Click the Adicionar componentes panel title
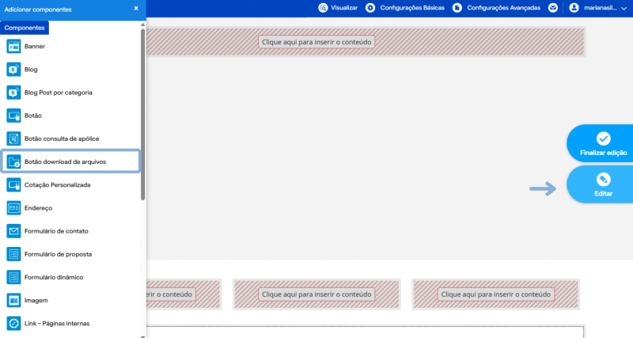Screen dimensions: 633x338 (38, 9)
